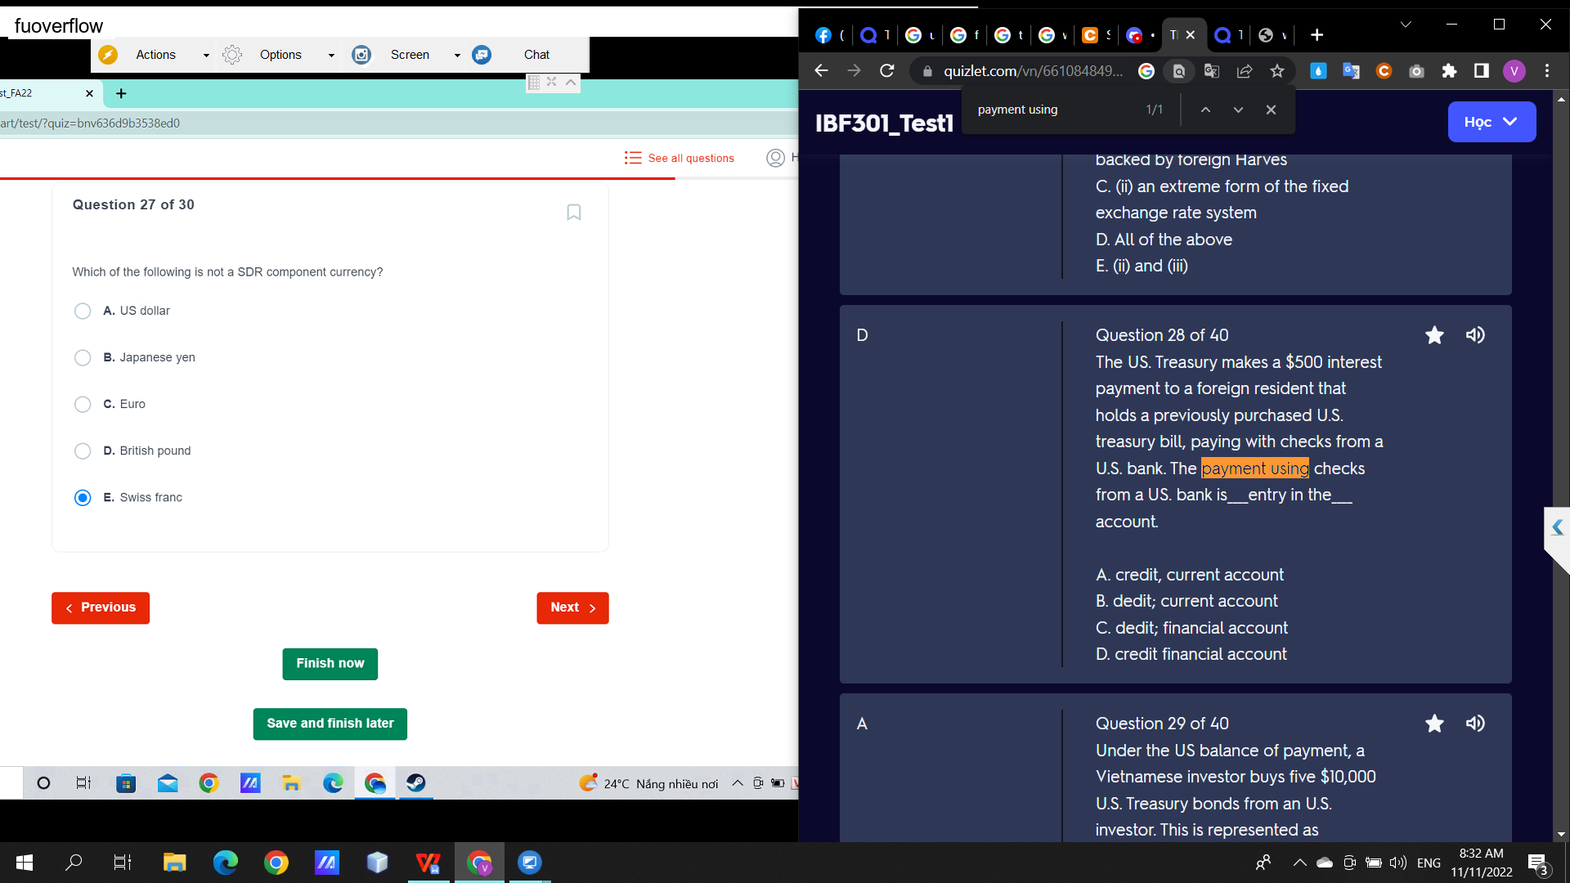Open Google Translate icon in address bar
The width and height of the screenshot is (1570, 883).
tap(1212, 71)
